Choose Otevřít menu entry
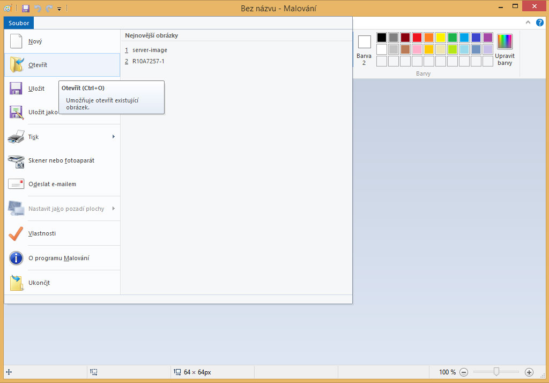Viewport: 549px width, 383px height. pyautogui.click(x=62, y=65)
